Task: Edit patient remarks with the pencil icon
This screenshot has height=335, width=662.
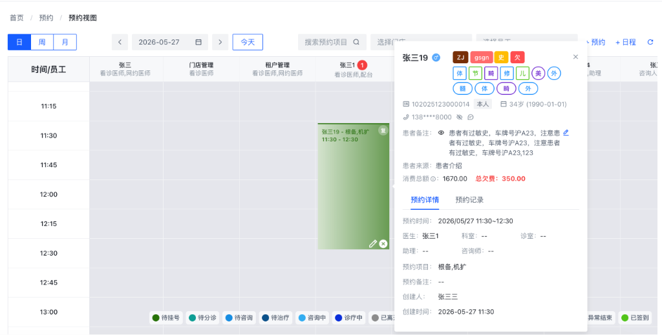Action: (x=566, y=132)
